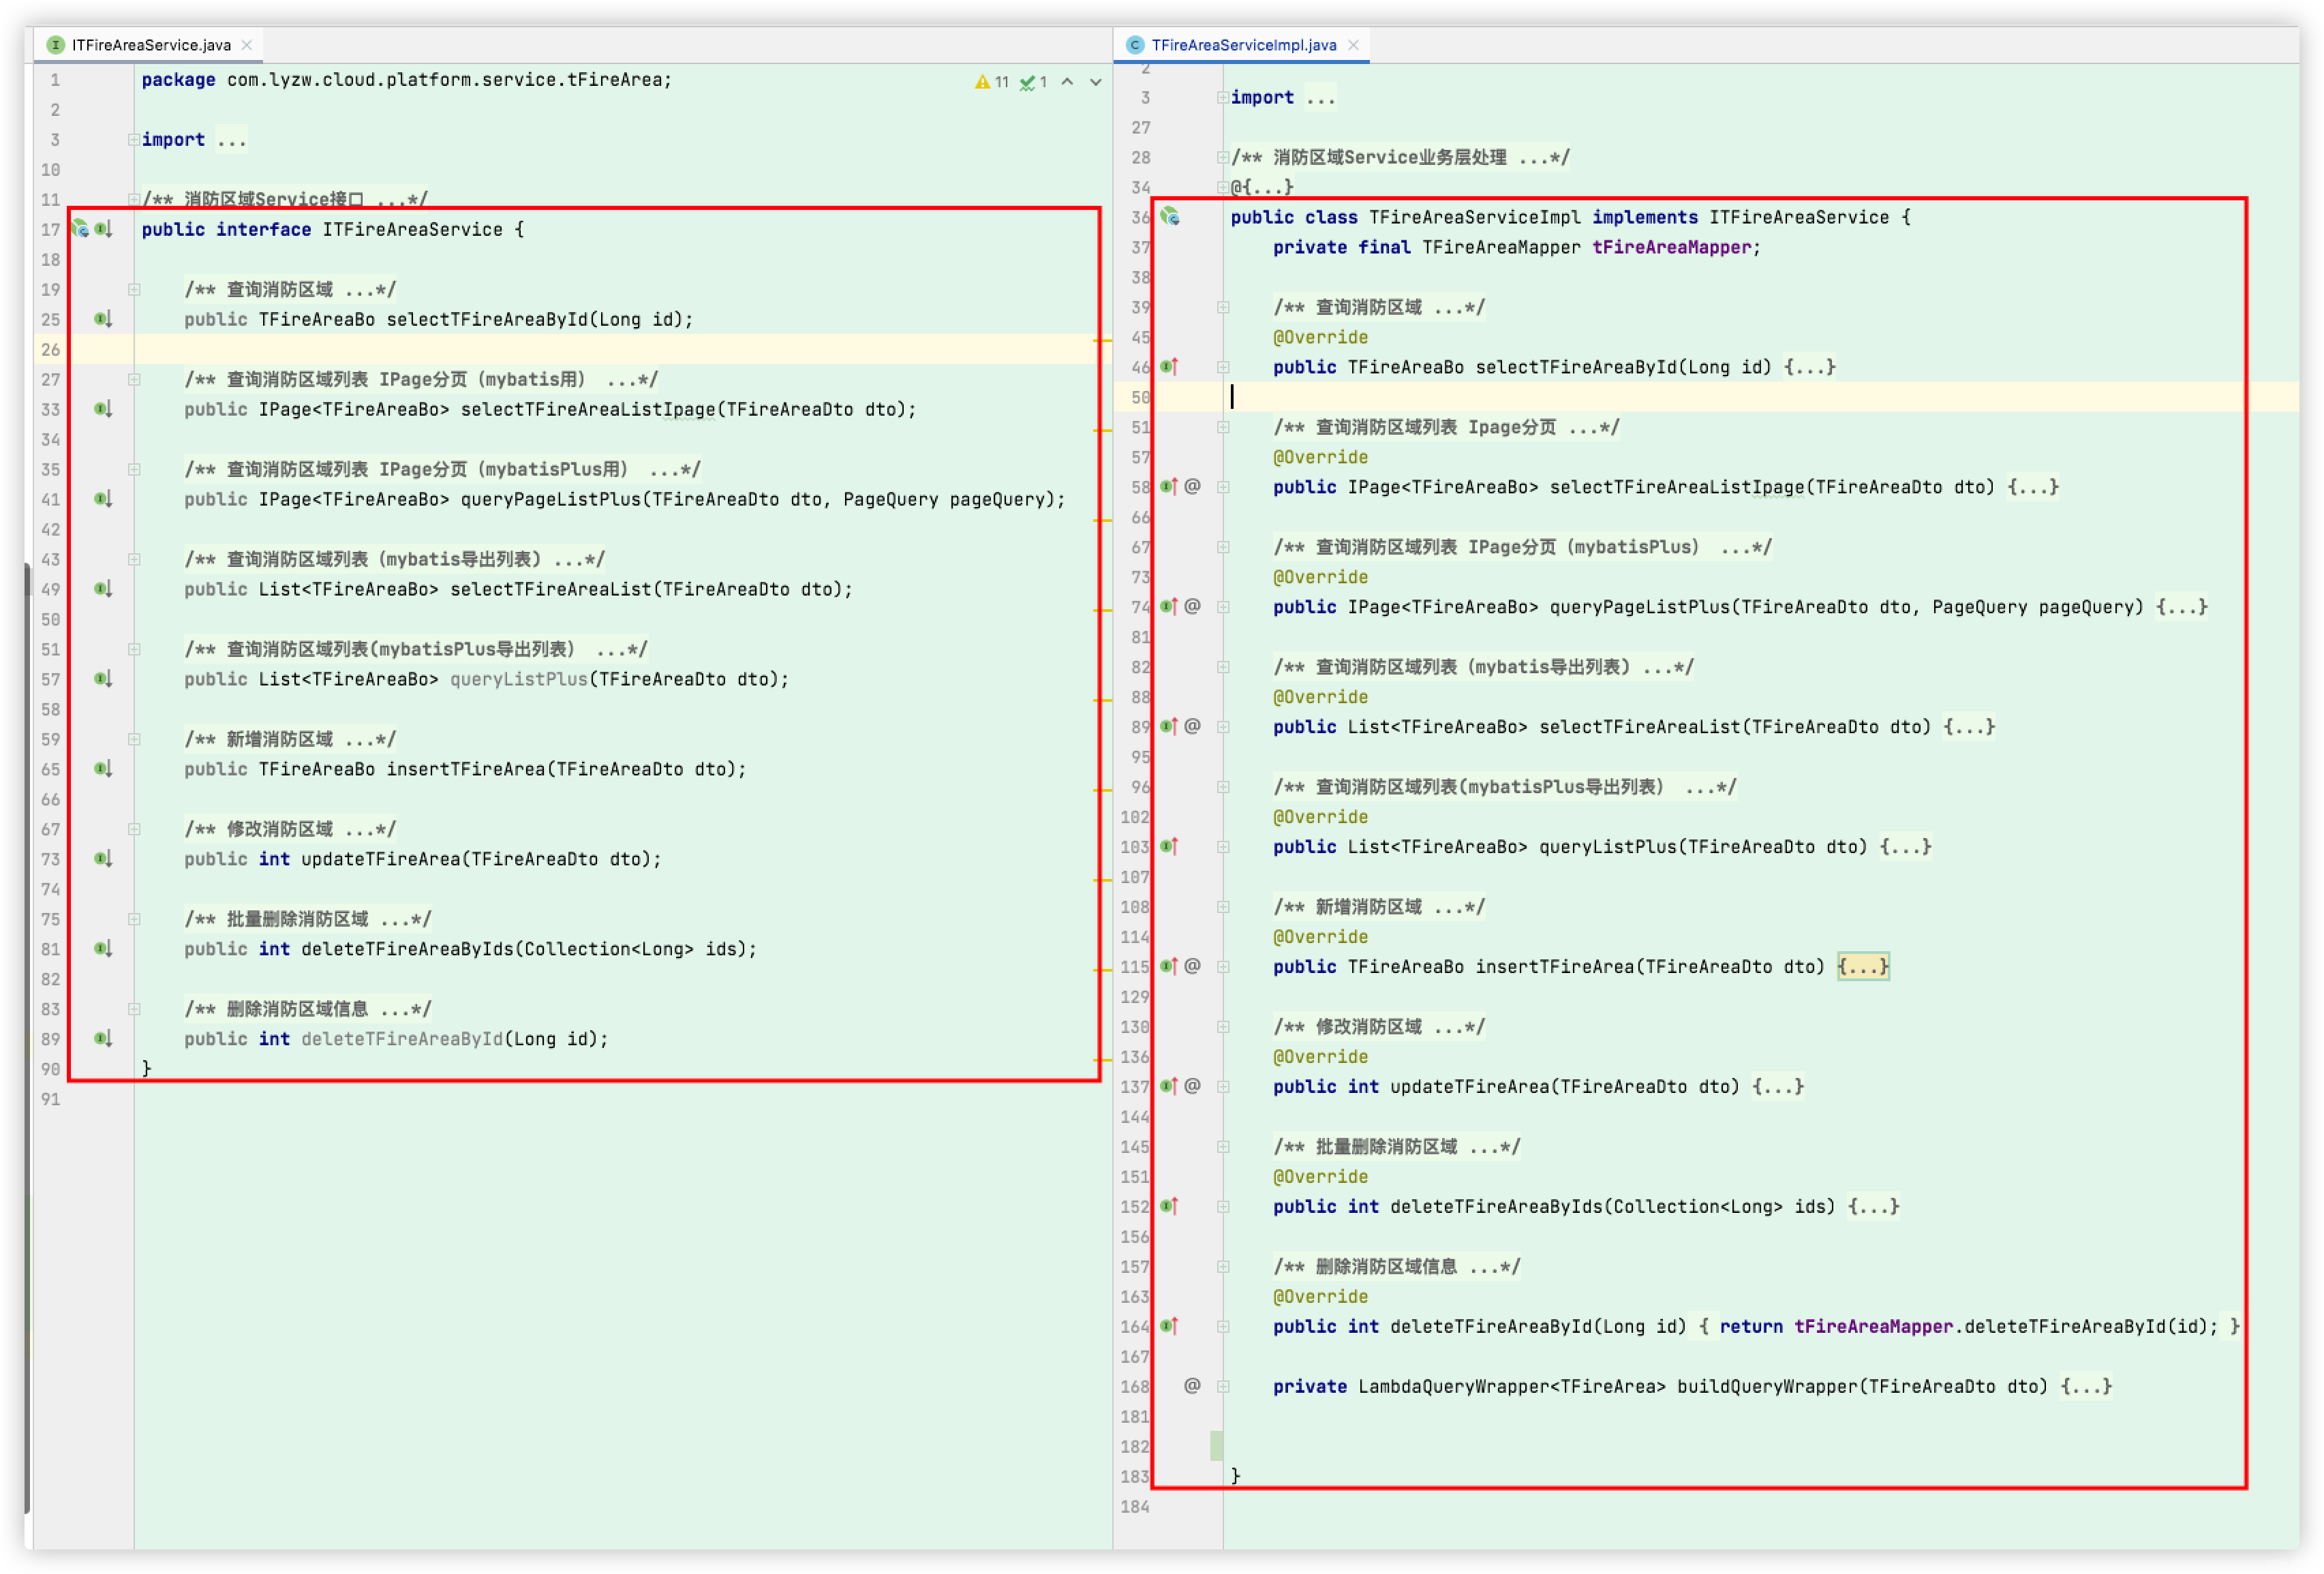Click implementation gutter icon for selectTFireAreaById in interface

tap(103, 319)
